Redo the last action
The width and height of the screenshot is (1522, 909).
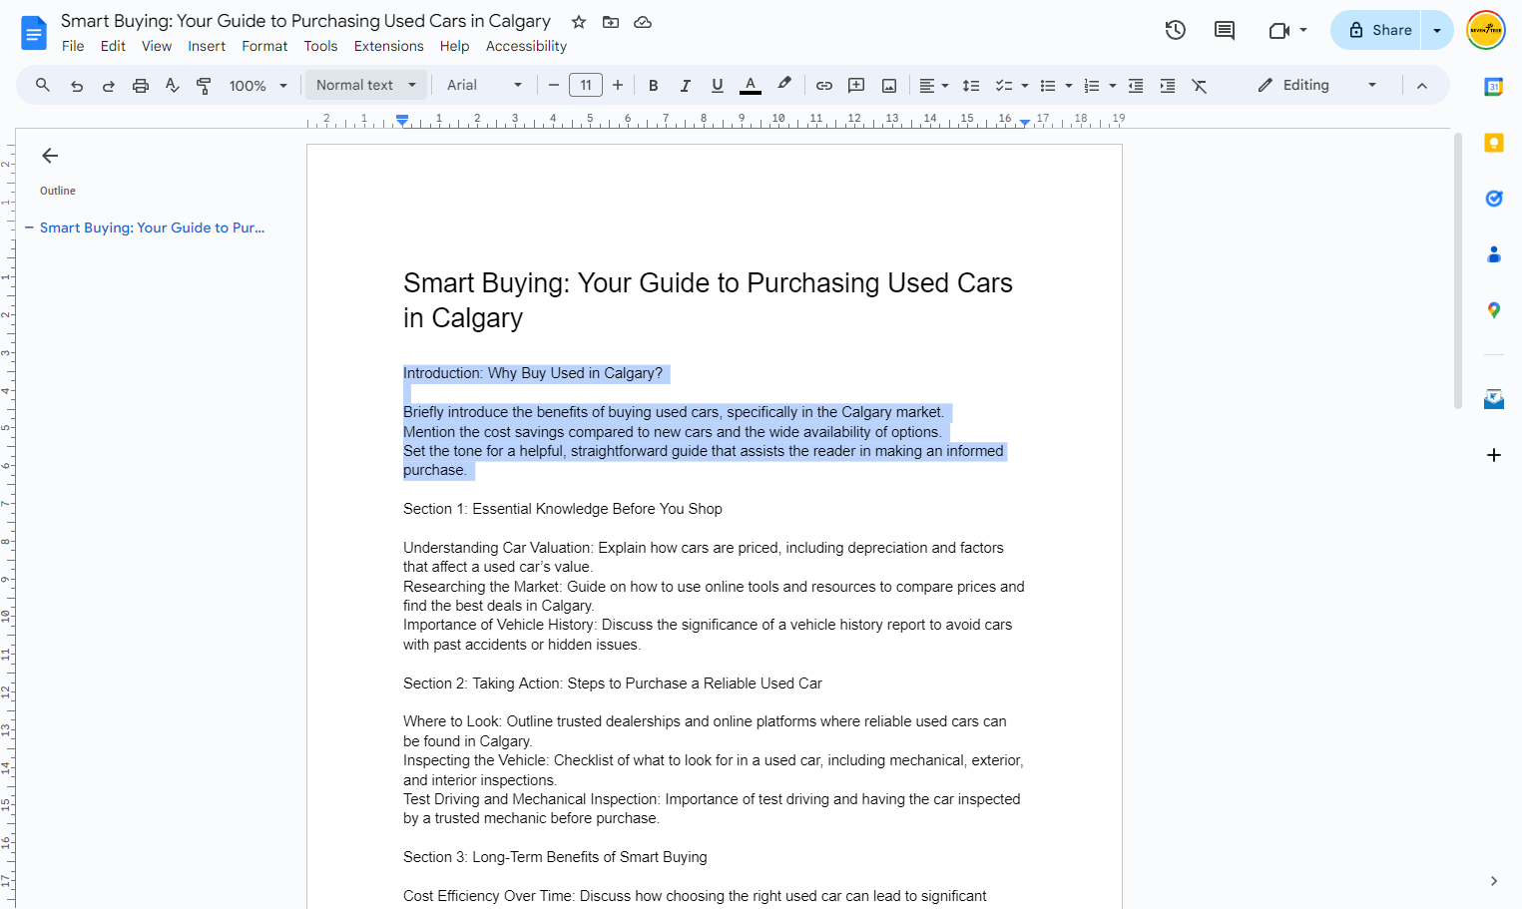coord(109,86)
